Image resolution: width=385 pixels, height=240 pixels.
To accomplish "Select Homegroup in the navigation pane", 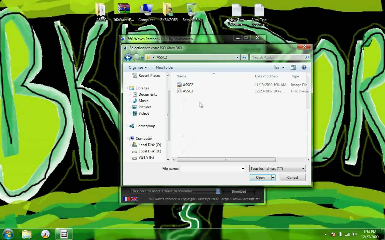I will point(142,126).
